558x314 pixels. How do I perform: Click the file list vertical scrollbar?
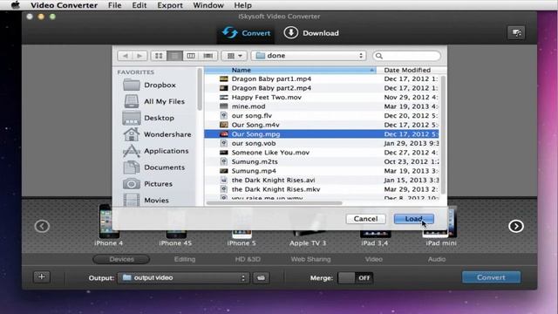tap(443, 134)
